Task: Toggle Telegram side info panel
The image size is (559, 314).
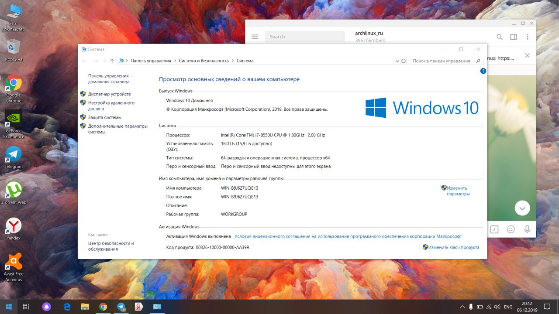Action: click(x=514, y=37)
